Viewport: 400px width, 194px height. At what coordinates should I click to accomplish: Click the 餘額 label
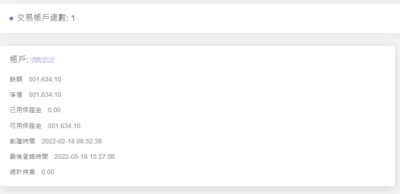(x=16, y=79)
